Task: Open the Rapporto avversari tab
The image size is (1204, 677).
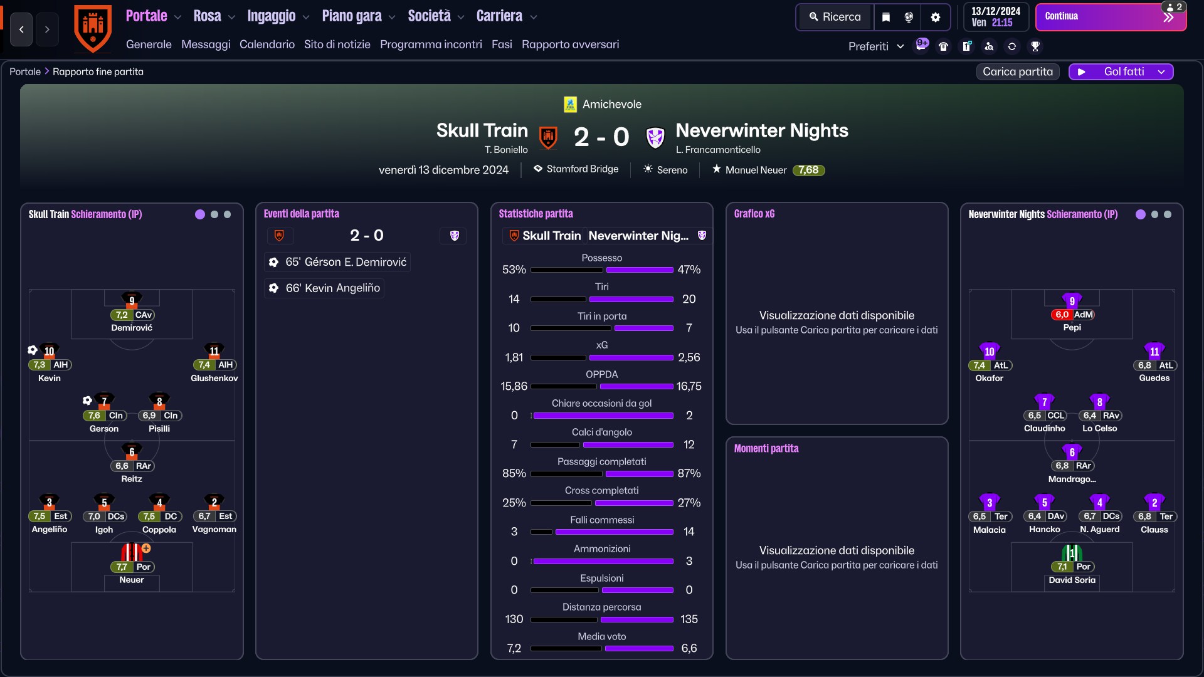Action: 570,45
